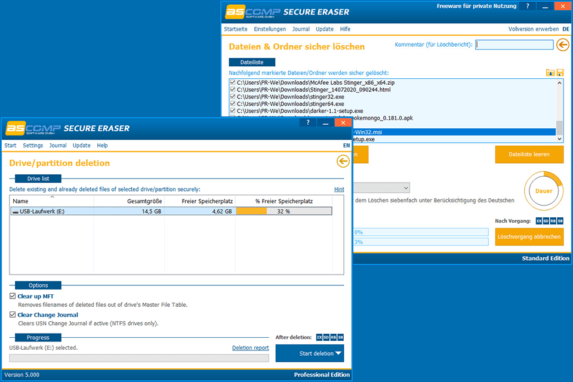Click the save file list floppy icon

tap(560, 73)
